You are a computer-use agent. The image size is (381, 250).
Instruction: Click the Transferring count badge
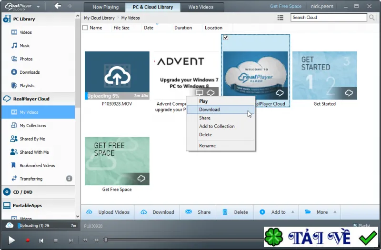(x=69, y=179)
